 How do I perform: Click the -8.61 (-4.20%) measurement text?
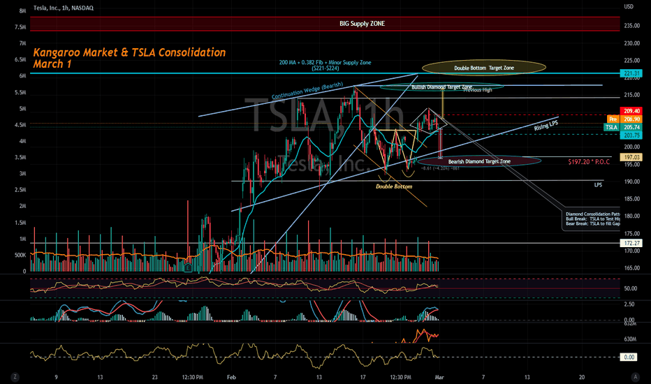(x=440, y=168)
